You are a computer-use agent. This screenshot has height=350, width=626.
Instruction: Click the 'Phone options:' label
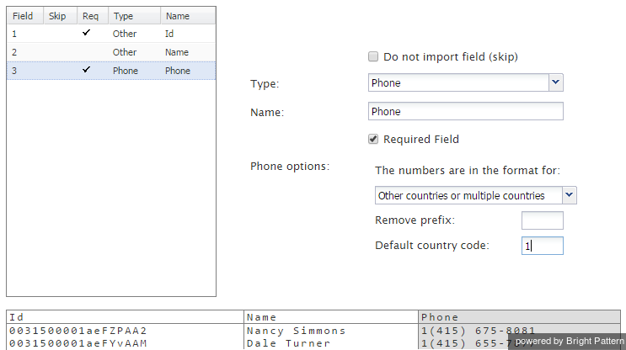coord(290,167)
